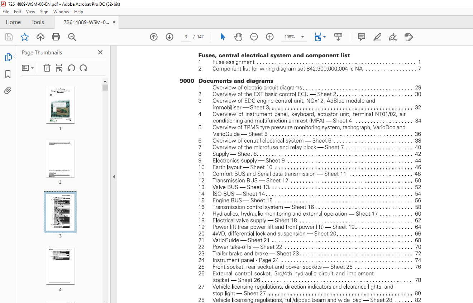This screenshot has width=473, height=303.
Task: Switch to the Tools tab
Action: pos(38,22)
